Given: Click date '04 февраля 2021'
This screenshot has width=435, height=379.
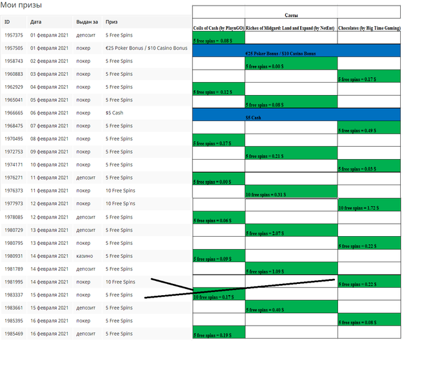Looking at the screenshot, I should [x=49, y=87].
